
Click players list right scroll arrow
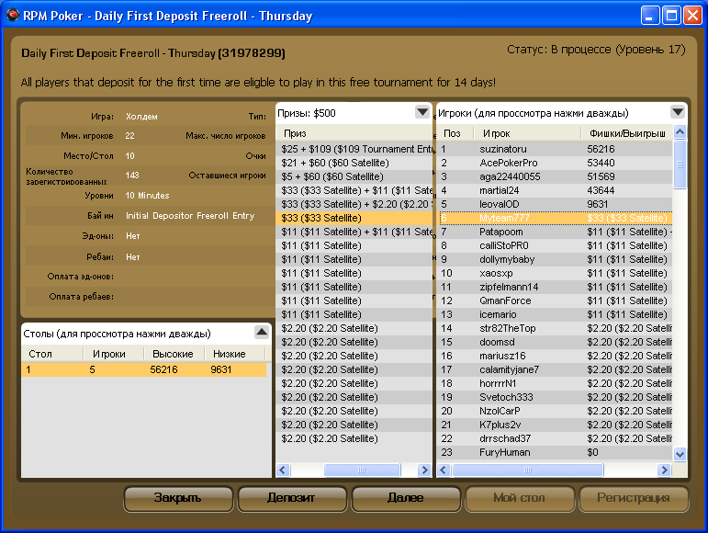(x=664, y=470)
